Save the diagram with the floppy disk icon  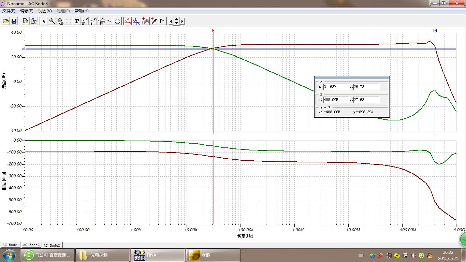point(14,21)
